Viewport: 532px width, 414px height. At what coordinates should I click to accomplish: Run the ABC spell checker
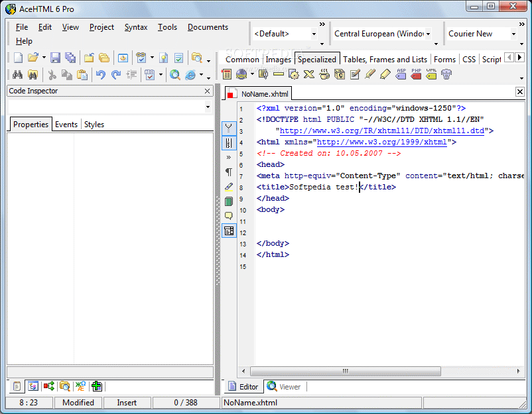coord(150,75)
